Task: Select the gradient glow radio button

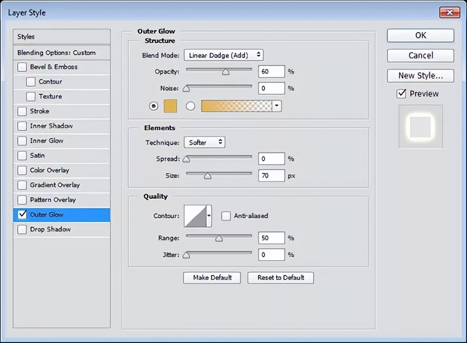Action: (x=190, y=106)
